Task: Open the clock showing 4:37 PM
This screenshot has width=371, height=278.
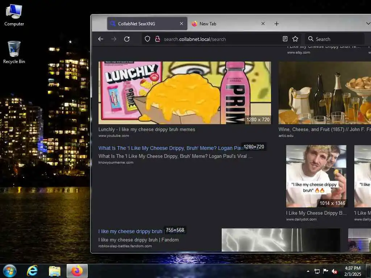Action: click(x=353, y=271)
